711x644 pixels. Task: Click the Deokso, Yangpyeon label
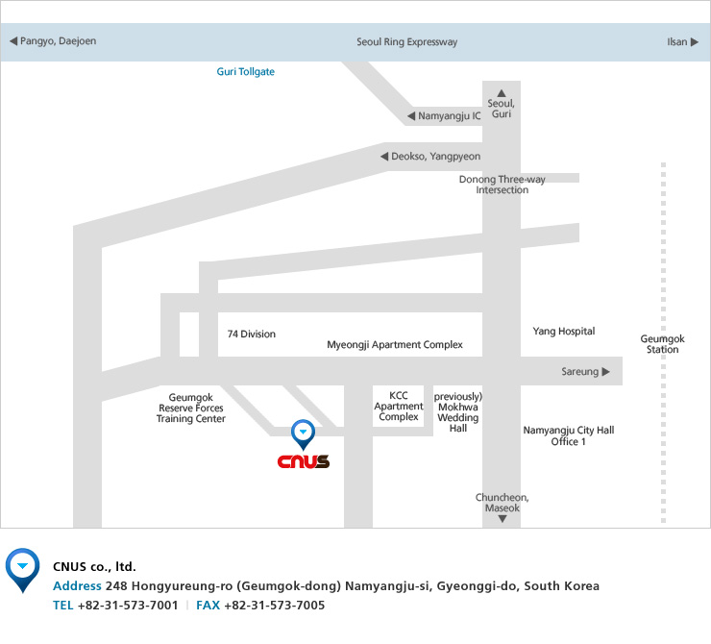(x=436, y=156)
